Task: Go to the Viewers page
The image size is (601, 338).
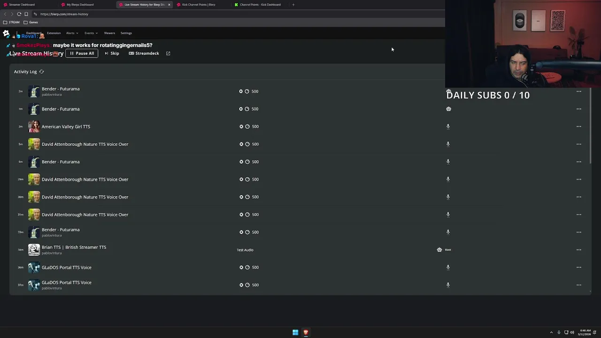Action: point(109,33)
